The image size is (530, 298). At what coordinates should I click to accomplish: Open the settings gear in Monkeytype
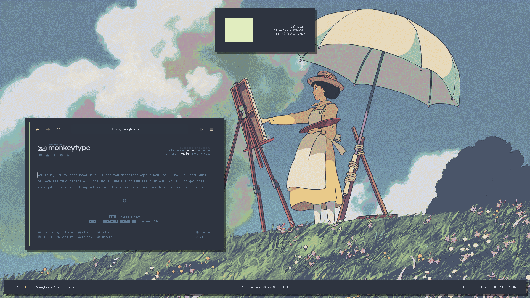[61, 155]
